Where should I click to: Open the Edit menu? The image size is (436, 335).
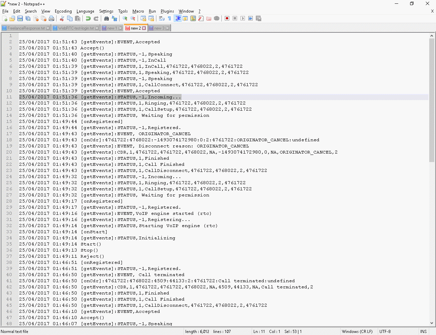click(17, 11)
